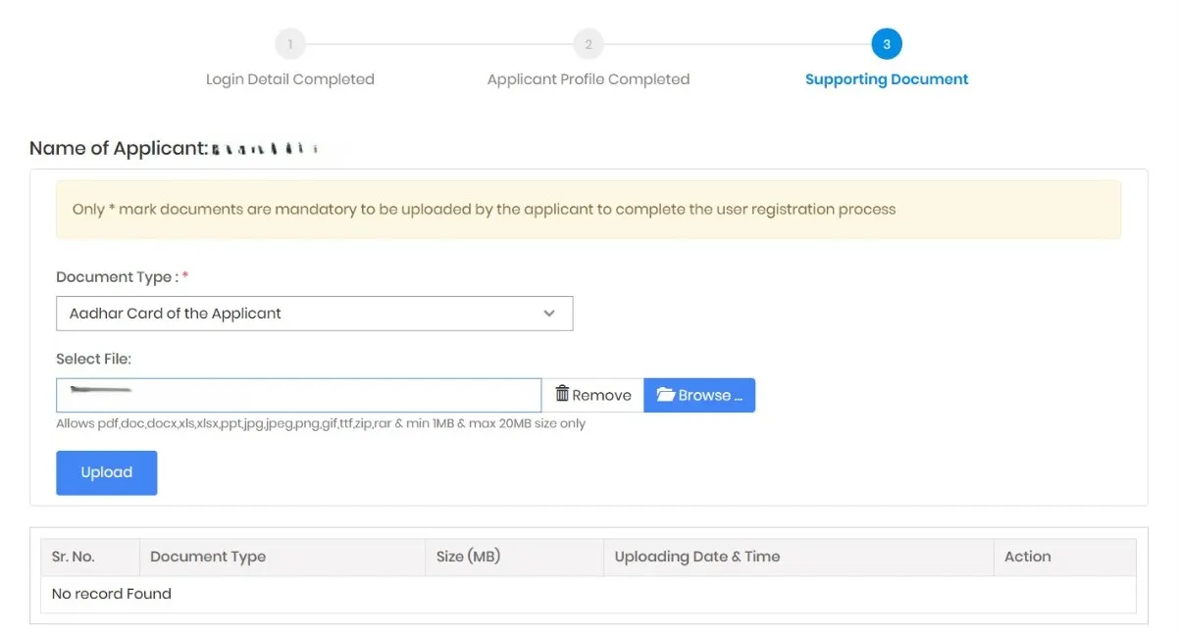The image size is (1179, 632).
Task: Click the Upload button
Action: coord(106,472)
